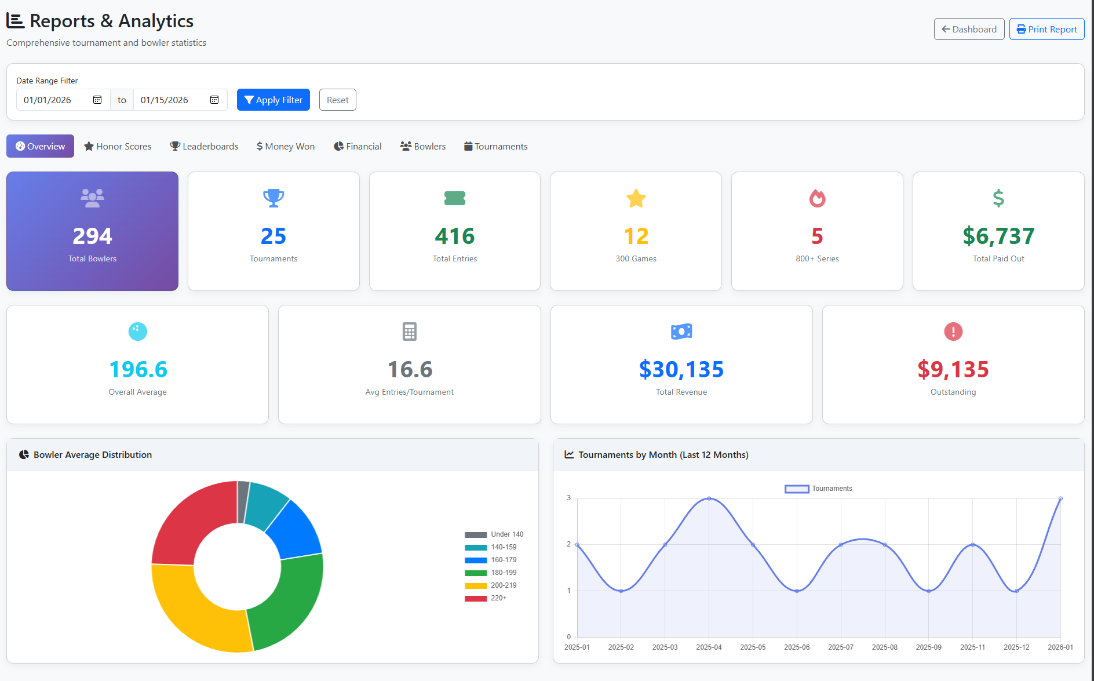This screenshot has width=1094, height=681.
Task: Click the ticket icon on Total Entries card
Action: click(454, 198)
